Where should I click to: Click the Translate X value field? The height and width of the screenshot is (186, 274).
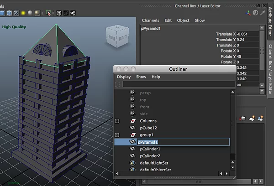(248, 34)
